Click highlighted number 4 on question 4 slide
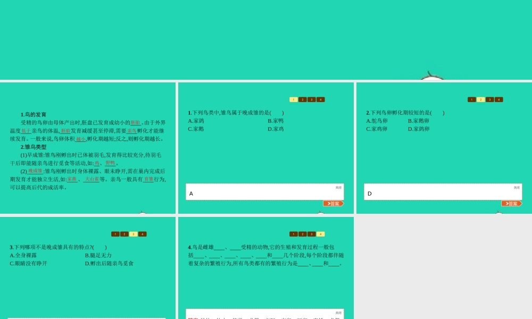This screenshot has height=319, width=532. [x=321, y=234]
